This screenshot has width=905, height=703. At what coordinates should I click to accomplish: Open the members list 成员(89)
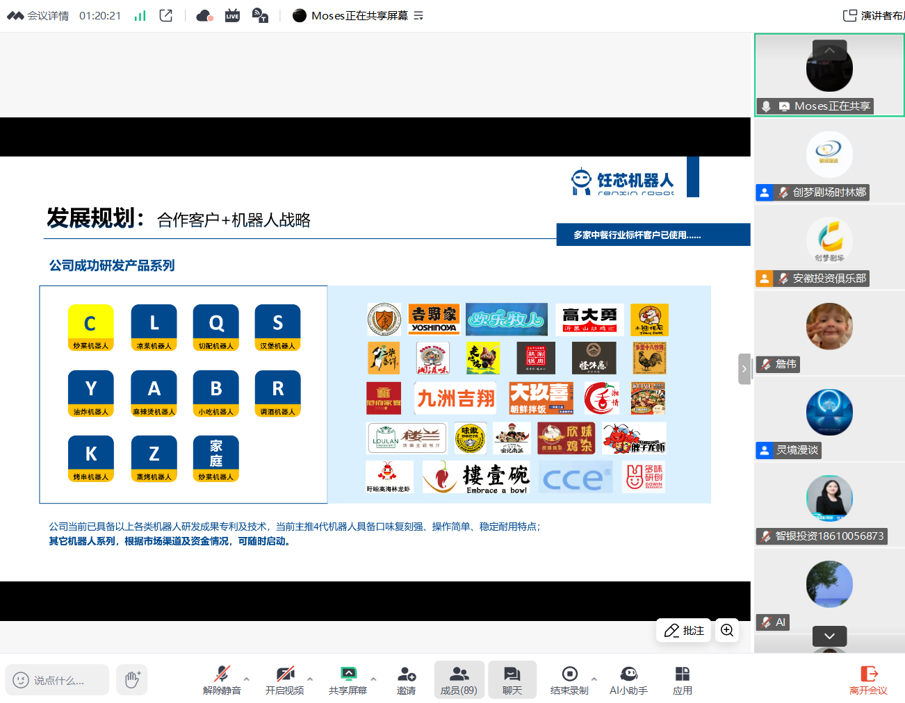coord(459,680)
